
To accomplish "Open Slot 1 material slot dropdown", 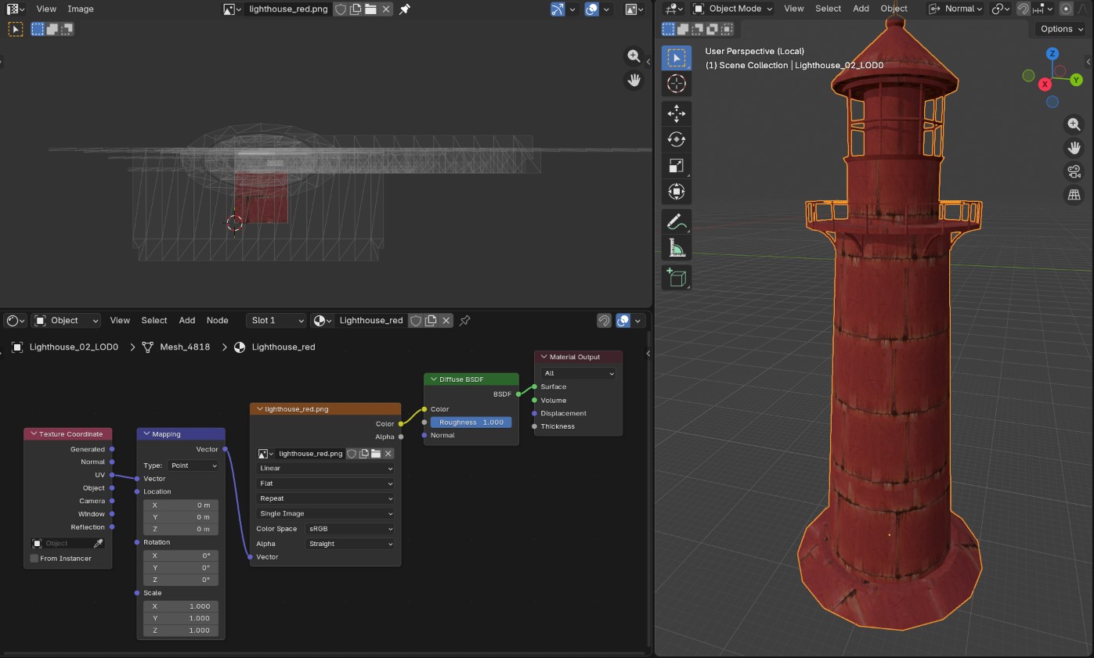I will (276, 320).
